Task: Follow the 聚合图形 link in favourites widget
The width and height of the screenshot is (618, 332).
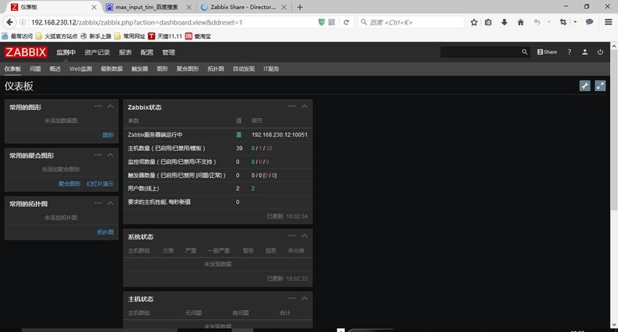Action: click(x=69, y=184)
